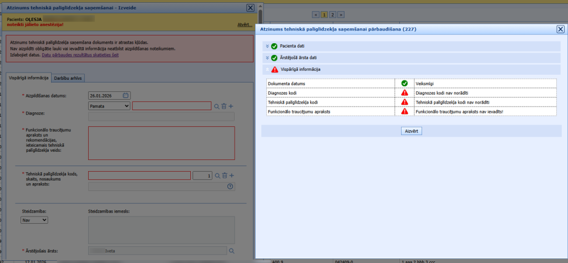Expand the Ārstējošā ārsta dati section

pos(267,58)
